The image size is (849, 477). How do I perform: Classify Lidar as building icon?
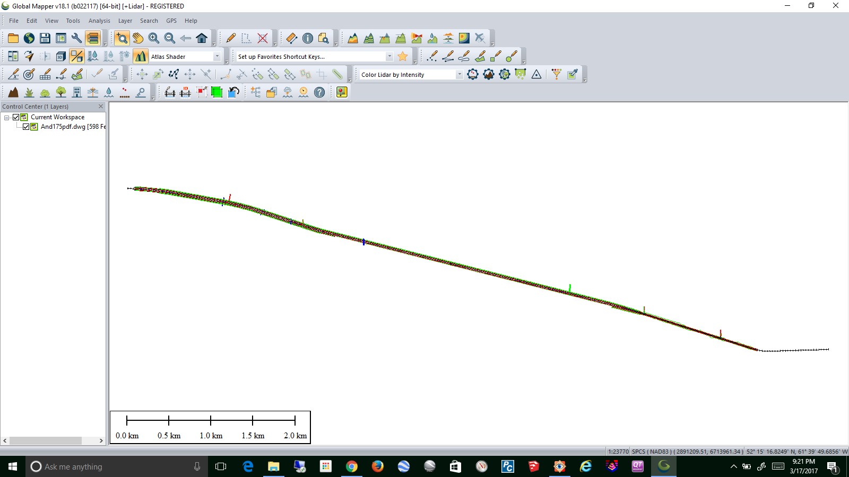click(x=77, y=92)
